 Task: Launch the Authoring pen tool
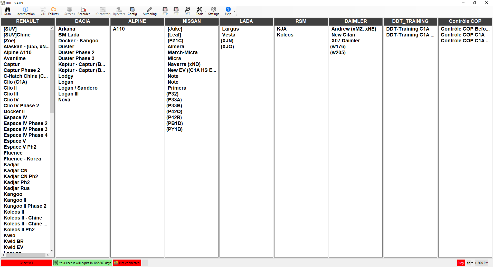149,9
